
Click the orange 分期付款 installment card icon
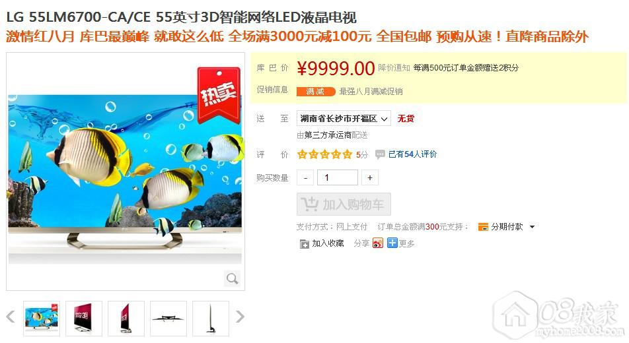[x=483, y=227]
